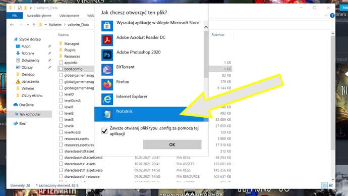Expand the ribbon with chevron
Image resolution: width=348 pixels, height=196 pixels.
(326, 16)
